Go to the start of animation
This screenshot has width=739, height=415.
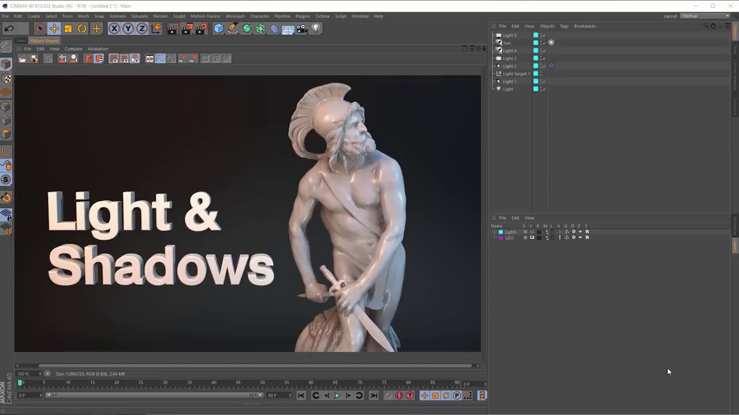tap(301, 395)
